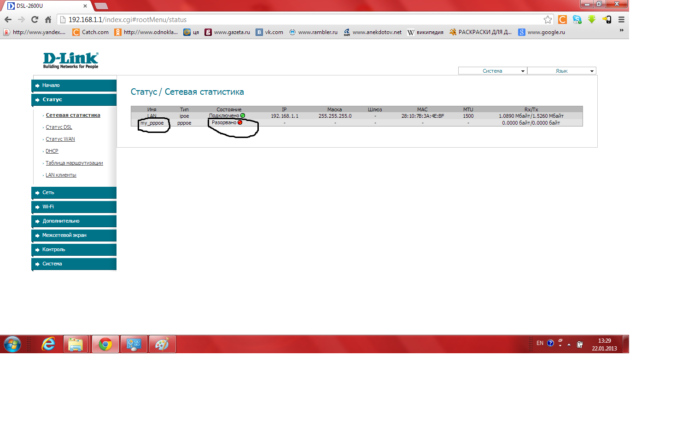
Task: Click the browser forward arrow
Action: click(x=21, y=20)
